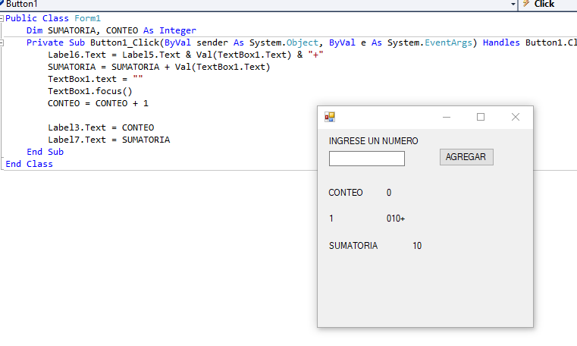Collapse the Button1_Click Sub block
577x346 pixels.
pos(2,42)
